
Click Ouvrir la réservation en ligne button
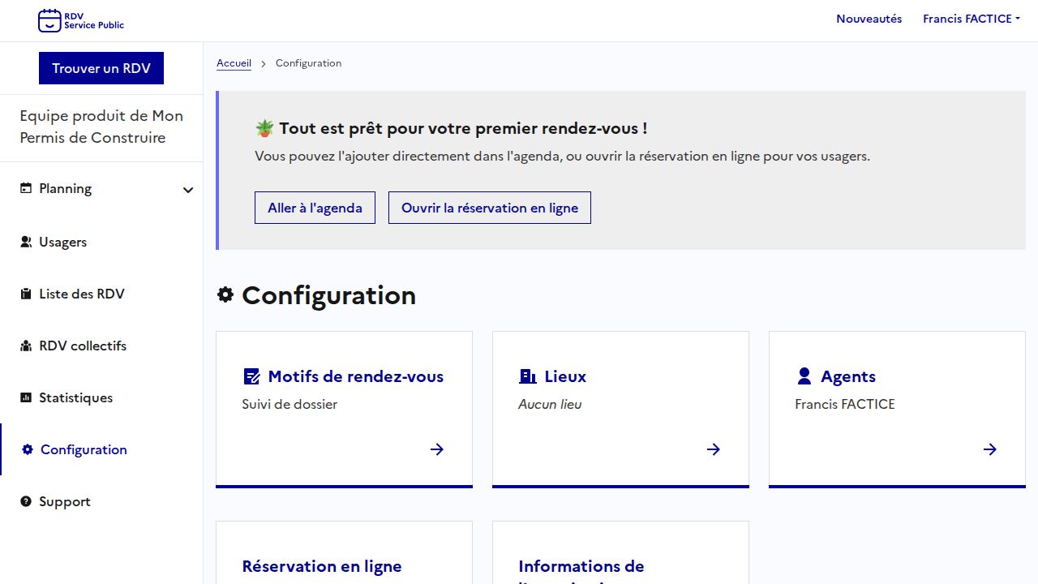(490, 208)
